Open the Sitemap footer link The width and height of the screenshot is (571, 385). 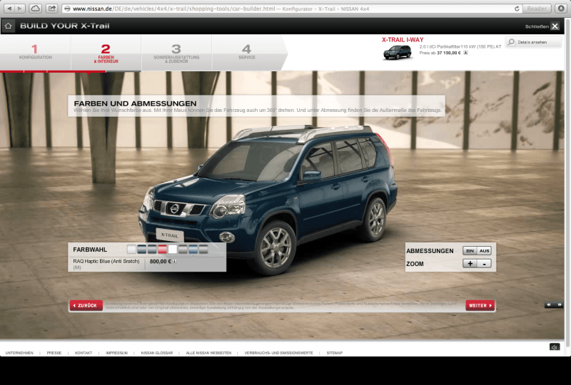click(334, 353)
